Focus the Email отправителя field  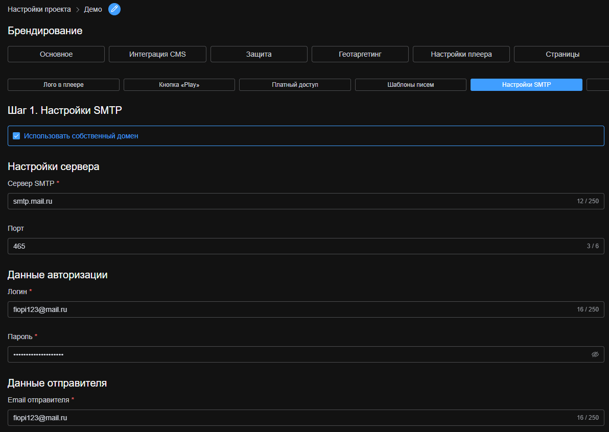tap(306, 418)
